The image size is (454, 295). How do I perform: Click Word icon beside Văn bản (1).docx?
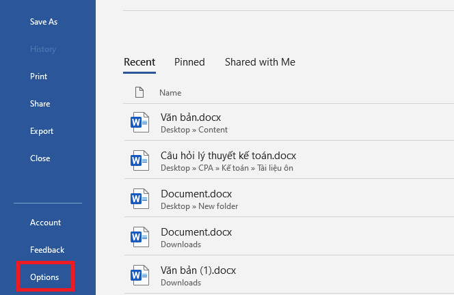pos(139,276)
